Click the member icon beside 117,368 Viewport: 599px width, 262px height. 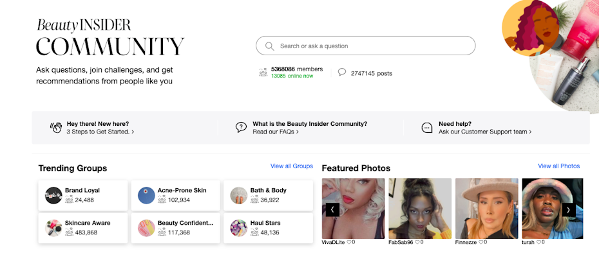pos(162,232)
